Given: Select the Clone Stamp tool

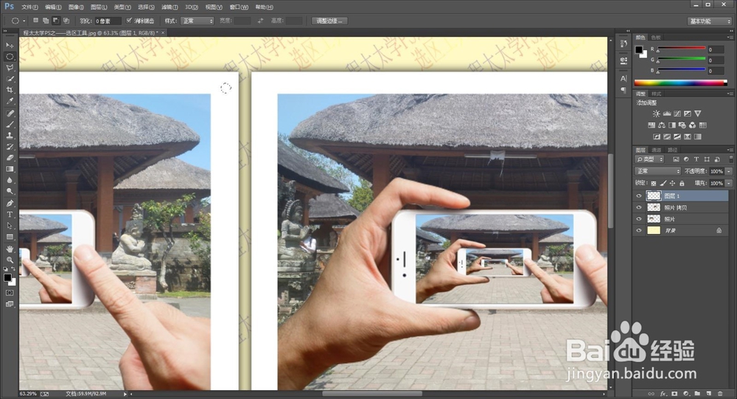Looking at the screenshot, I should tap(10, 136).
